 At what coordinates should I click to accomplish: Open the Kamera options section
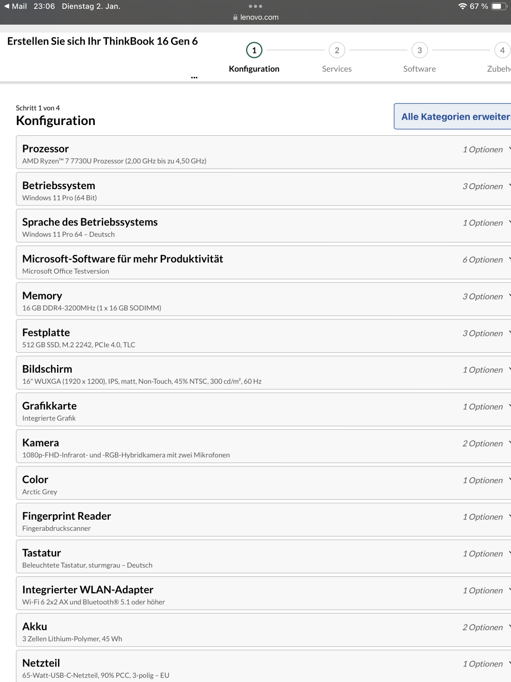point(263,446)
